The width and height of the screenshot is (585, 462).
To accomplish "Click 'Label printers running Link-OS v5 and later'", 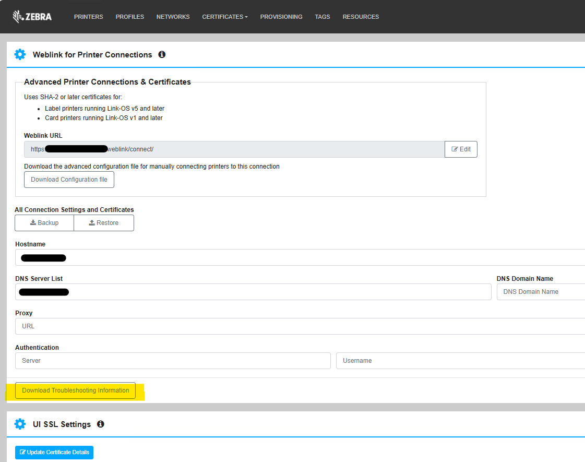I will coord(104,109).
